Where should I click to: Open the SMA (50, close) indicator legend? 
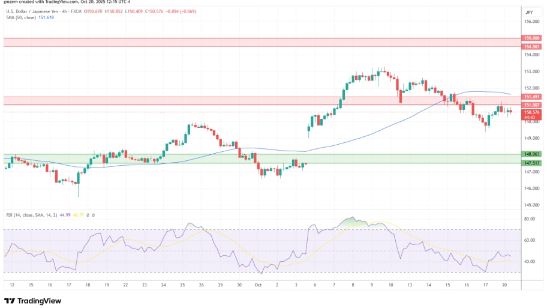click(24, 17)
